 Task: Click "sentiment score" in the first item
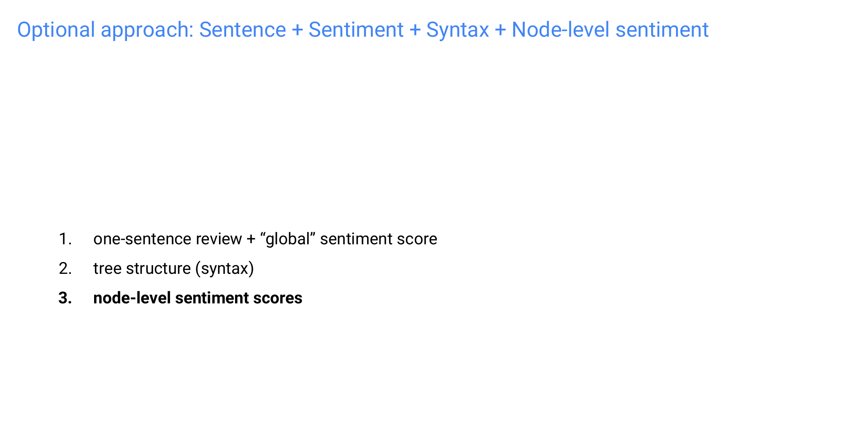[x=378, y=239]
